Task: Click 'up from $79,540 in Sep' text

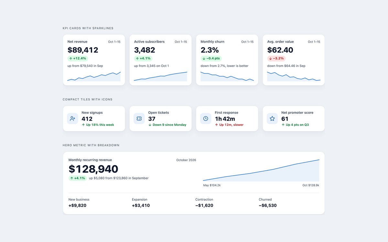Action: 85,66
